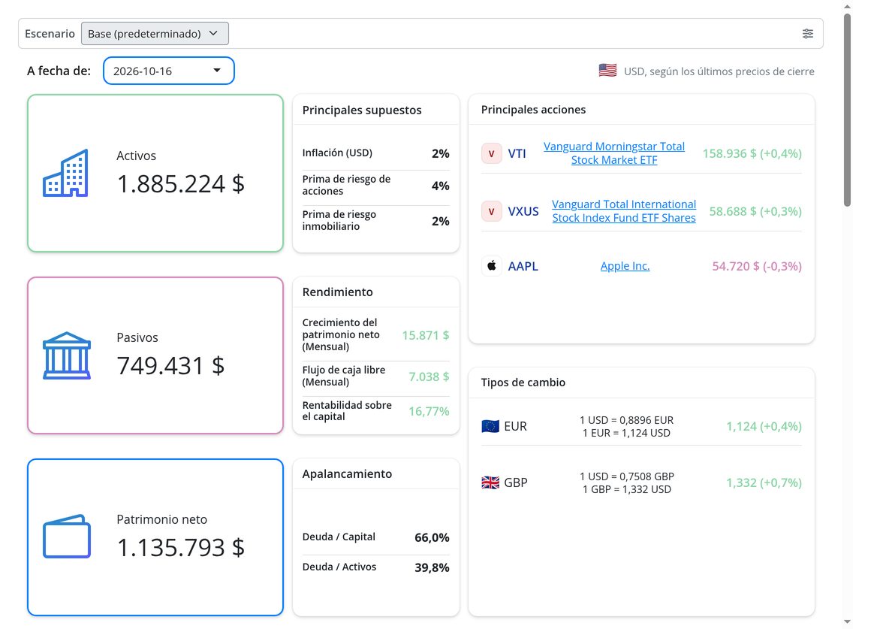
Task: Click the Apalancamiento card heading
Action: (x=347, y=474)
